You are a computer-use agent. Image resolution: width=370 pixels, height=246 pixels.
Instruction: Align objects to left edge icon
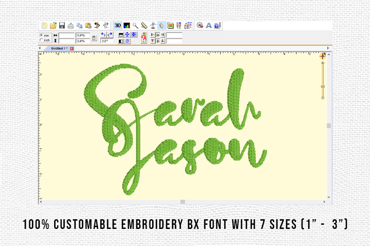[x=153, y=35]
